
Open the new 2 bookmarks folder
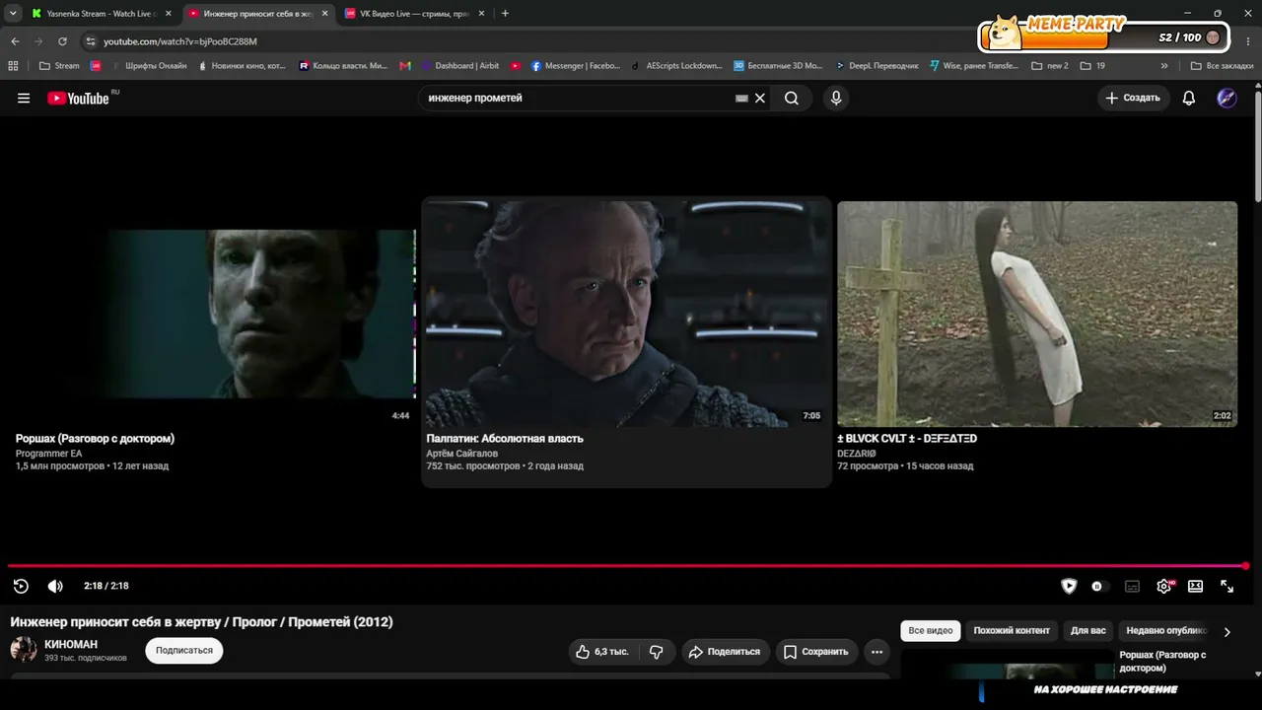tap(1050, 66)
